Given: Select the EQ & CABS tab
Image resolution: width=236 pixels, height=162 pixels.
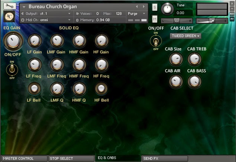Looking at the screenshot, I should 118,158.
